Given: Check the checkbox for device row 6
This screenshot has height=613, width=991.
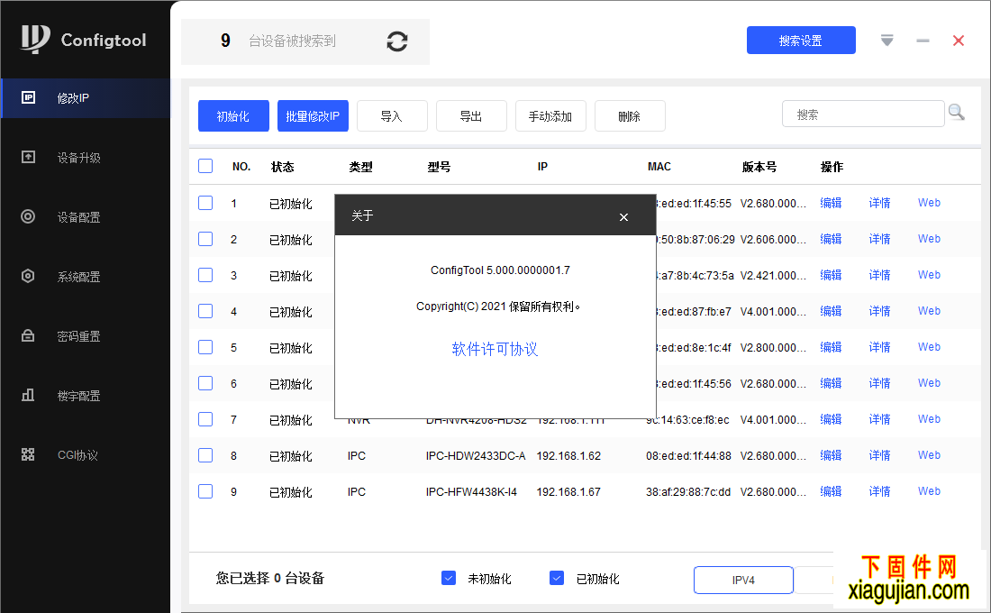Looking at the screenshot, I should point(205,383).
